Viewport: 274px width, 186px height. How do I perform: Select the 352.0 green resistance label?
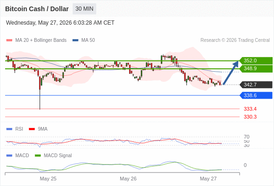(x=256, y=61)
